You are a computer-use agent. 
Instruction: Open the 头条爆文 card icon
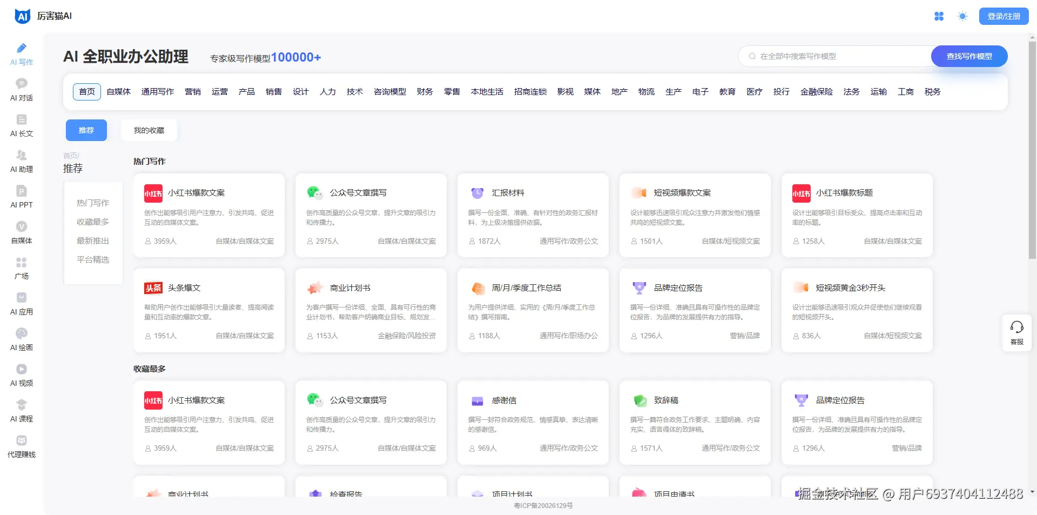tap(153, 288)
